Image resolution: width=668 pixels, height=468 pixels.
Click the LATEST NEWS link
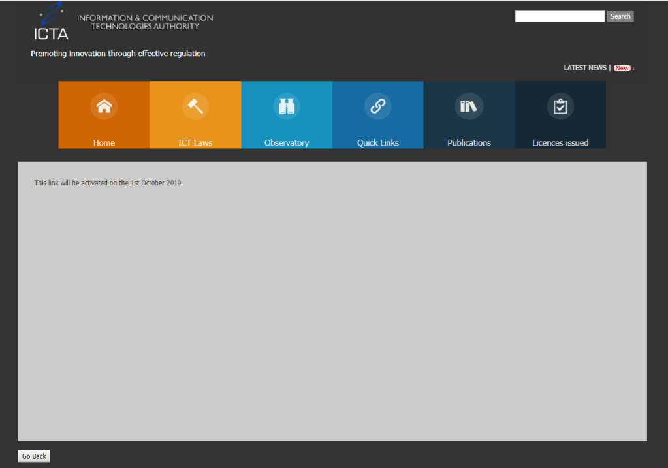click(x=585, y=68)
